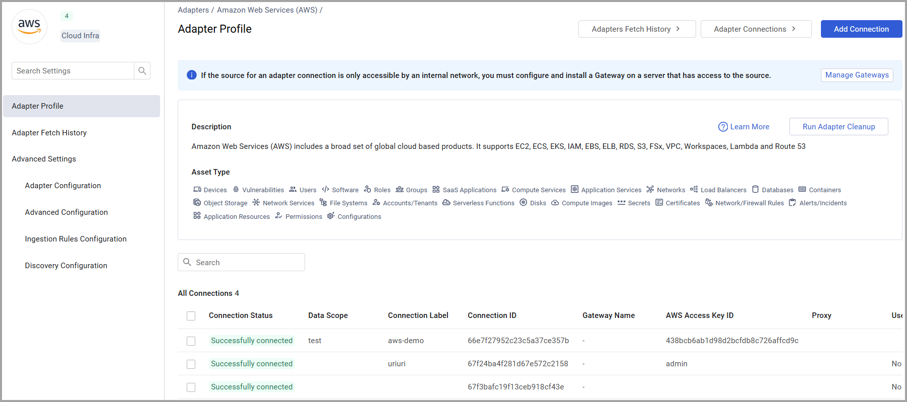Click the Networks asset type icon
The width and height of the screenshot is (907, 402).
click(650, 190)
